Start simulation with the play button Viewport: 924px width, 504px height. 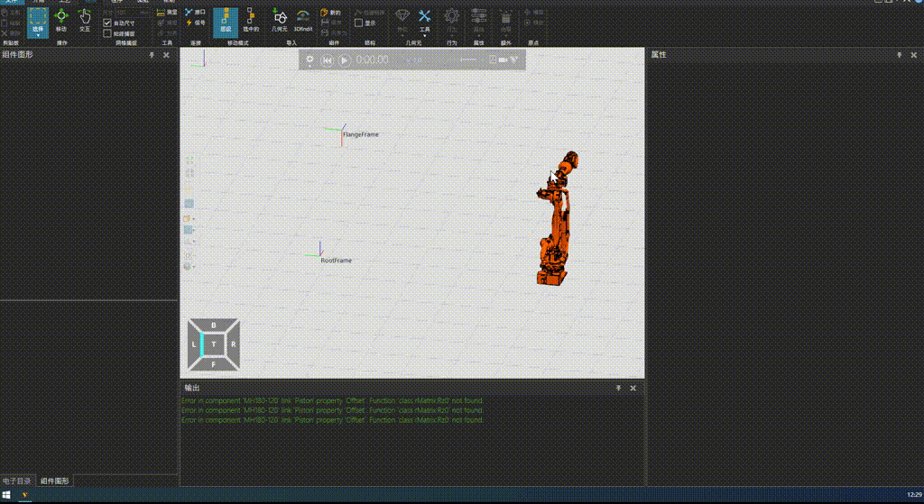pos(345,60)
